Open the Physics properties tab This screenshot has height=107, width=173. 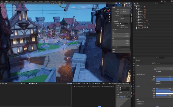[x=134, y=85]
